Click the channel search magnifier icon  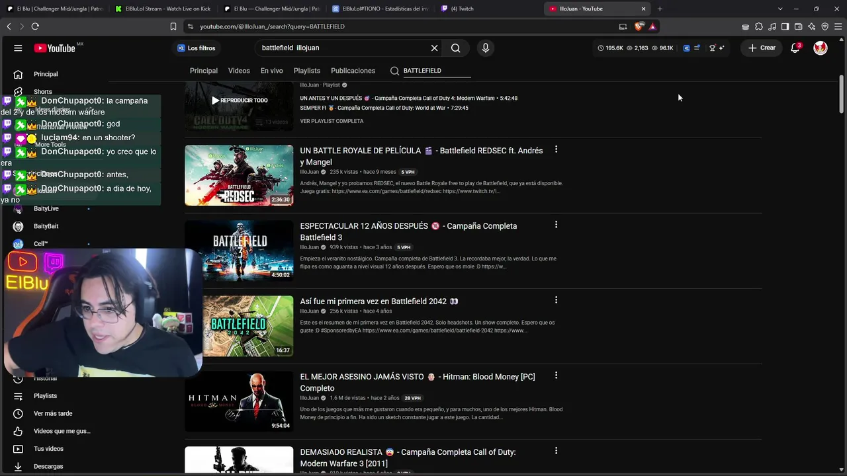(x=394, y=71)
